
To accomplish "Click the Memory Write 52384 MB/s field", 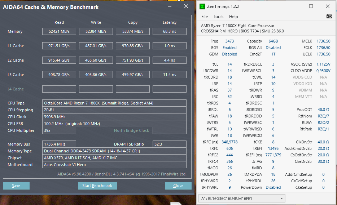I will coord(96,31).
